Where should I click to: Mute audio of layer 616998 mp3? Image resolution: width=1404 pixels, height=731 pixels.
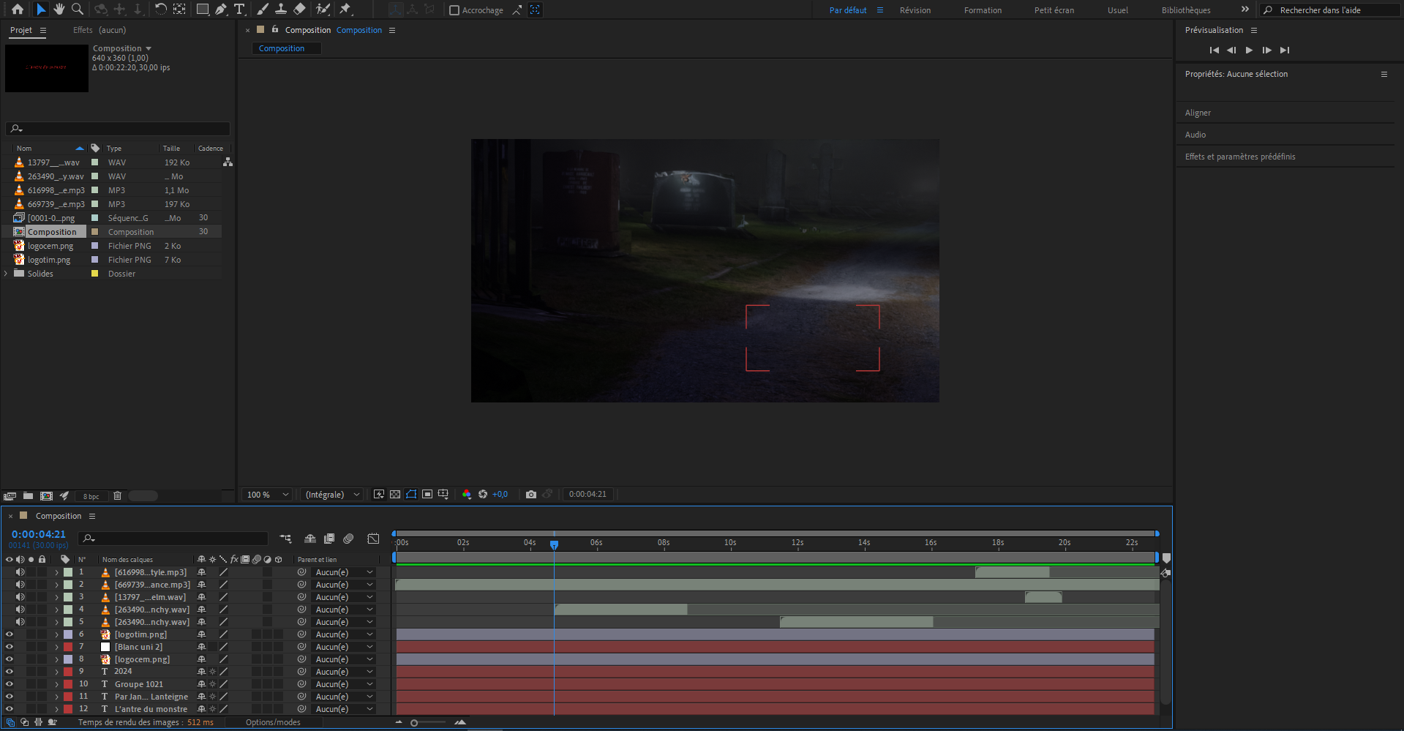coord(20,572)
